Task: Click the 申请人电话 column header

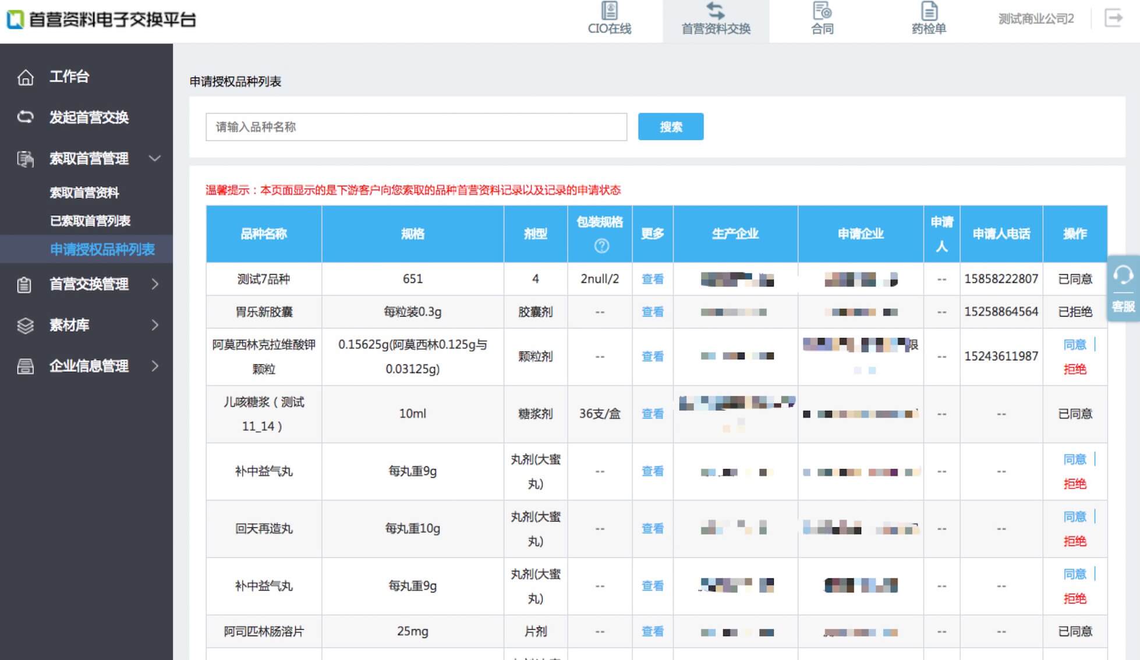Action: pos(1001,234)
